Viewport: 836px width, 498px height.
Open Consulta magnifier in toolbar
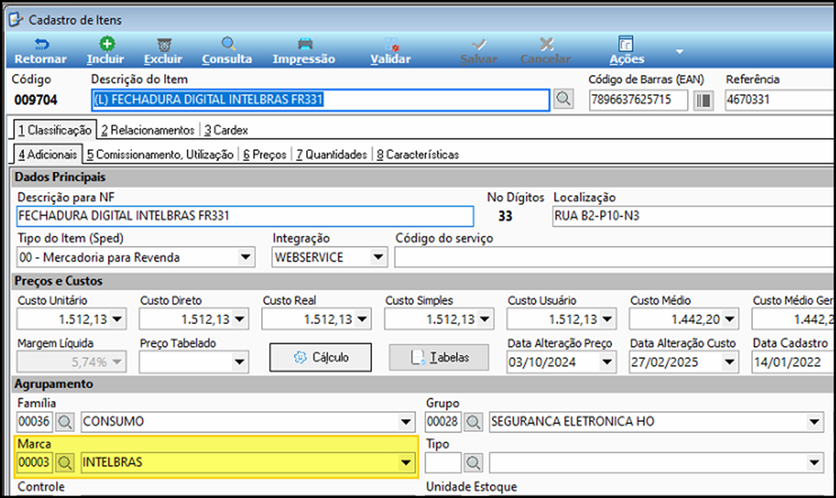pyautogui.click(x=228, y=43)
